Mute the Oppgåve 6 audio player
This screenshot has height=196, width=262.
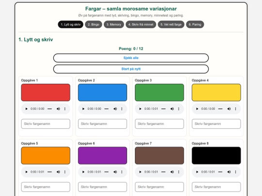pyautogui.click(x=115, y=172)
